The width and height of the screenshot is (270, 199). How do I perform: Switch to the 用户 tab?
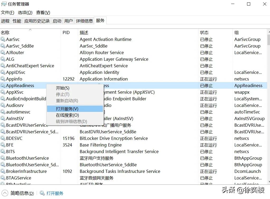coord(68,21)
